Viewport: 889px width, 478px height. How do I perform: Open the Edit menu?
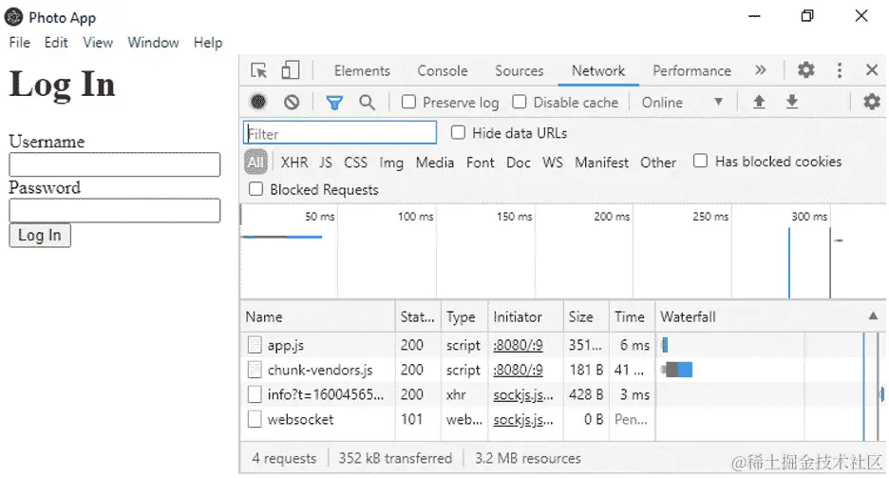[56, 43]
